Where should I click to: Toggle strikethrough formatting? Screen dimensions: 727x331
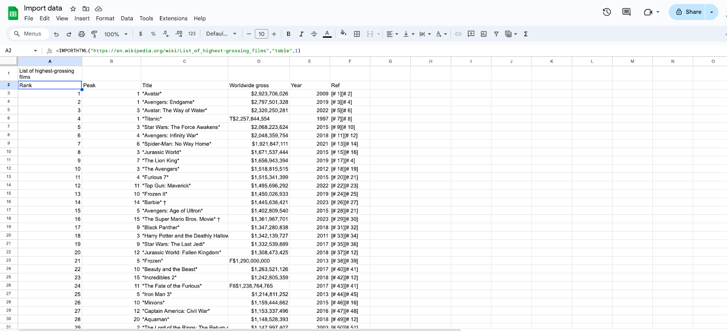(x=314, y=34)
